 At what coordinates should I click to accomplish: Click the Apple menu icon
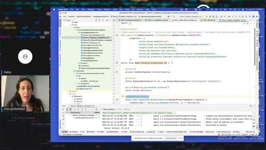[x=54, y=9]
